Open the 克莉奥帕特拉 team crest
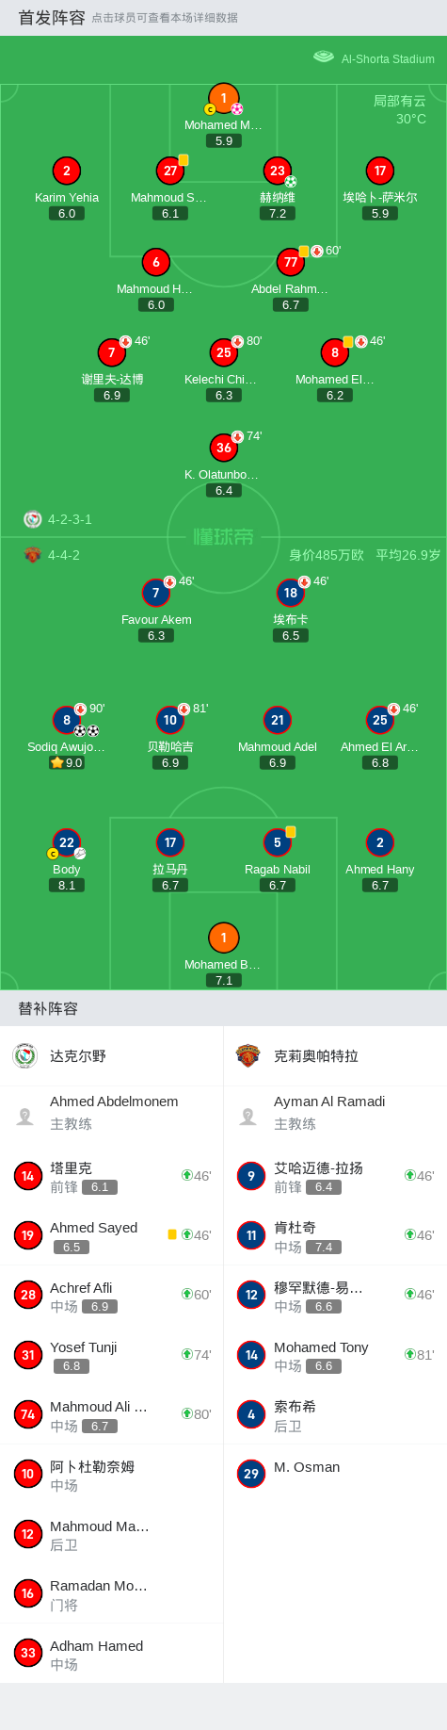447x1730 pixels. (248, 1056)
